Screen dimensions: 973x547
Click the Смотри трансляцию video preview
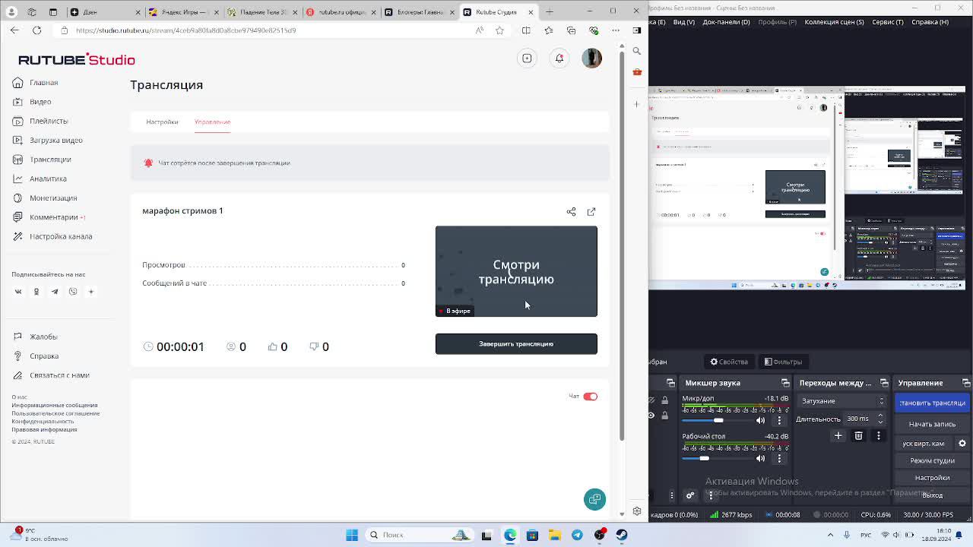coord(516,271)
